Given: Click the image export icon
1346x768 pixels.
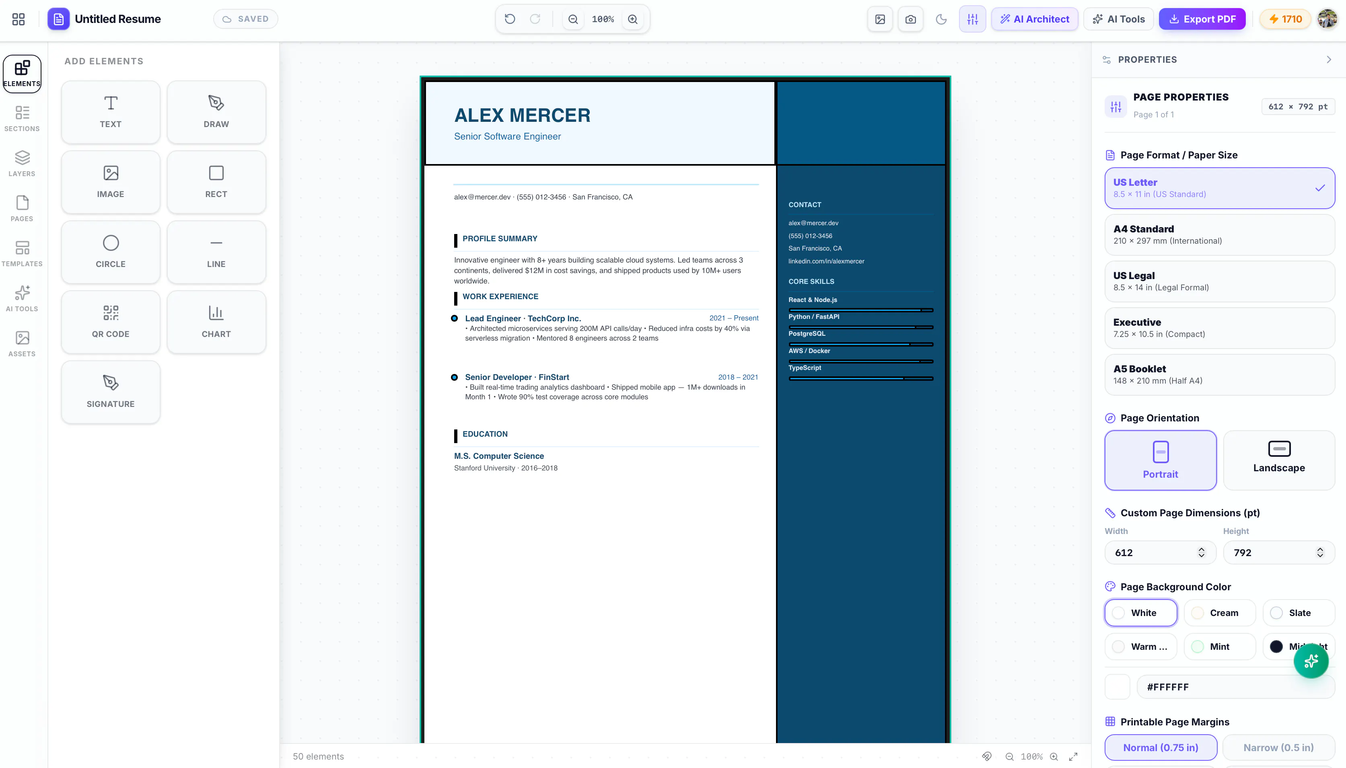Looking at the screenshot, I should (880, 20).
